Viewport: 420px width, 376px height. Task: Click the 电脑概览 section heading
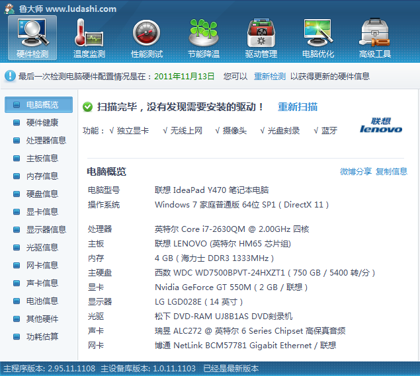[x=106, y=172]
